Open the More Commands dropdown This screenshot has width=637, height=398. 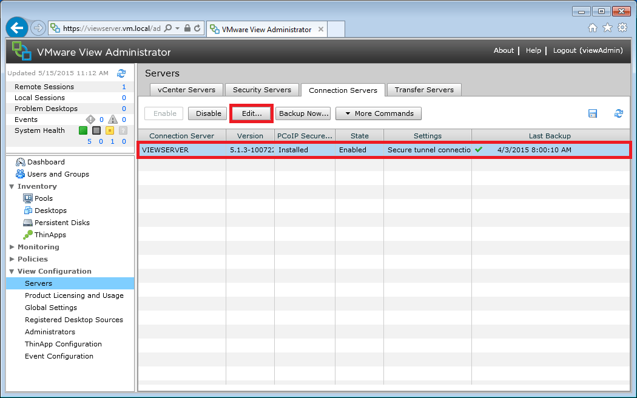click(x=378, y=113)
